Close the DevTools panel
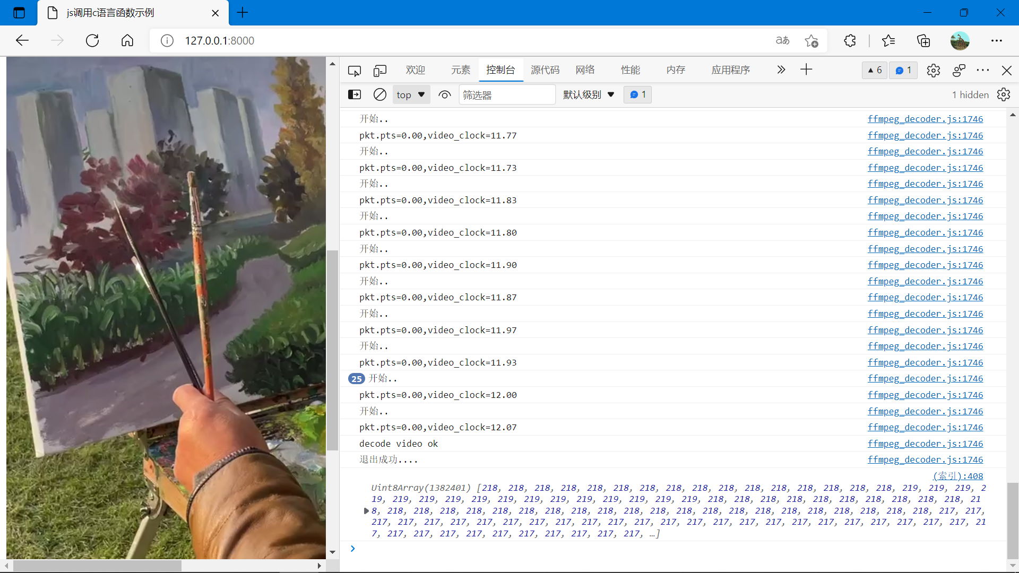This screenshot has width=1019, height=573. [1007, 71]
